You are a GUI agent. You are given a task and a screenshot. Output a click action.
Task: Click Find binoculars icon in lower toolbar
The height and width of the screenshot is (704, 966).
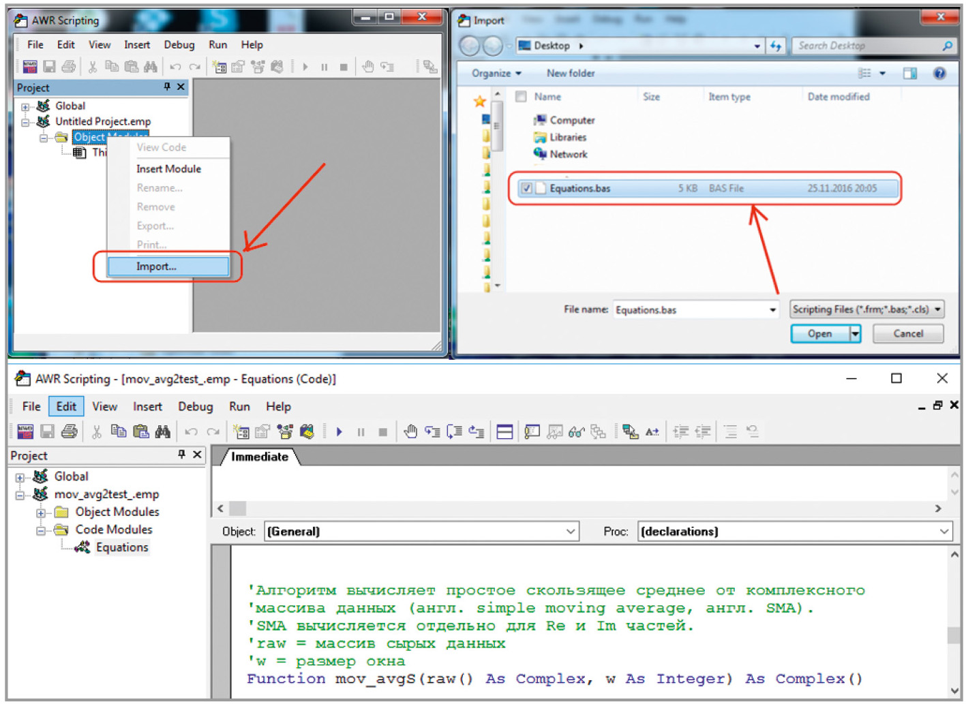tap(162, 431)
